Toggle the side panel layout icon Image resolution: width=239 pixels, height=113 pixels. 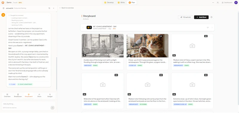click(212, 17)
